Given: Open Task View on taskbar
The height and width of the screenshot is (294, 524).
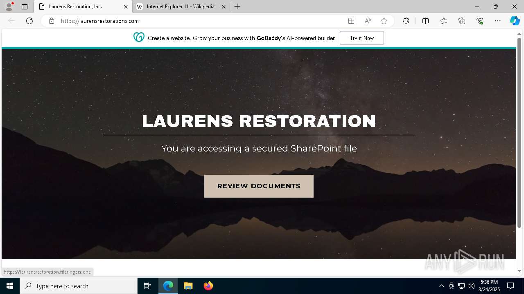Looking at the screenshot, I should tap(147, 286).
